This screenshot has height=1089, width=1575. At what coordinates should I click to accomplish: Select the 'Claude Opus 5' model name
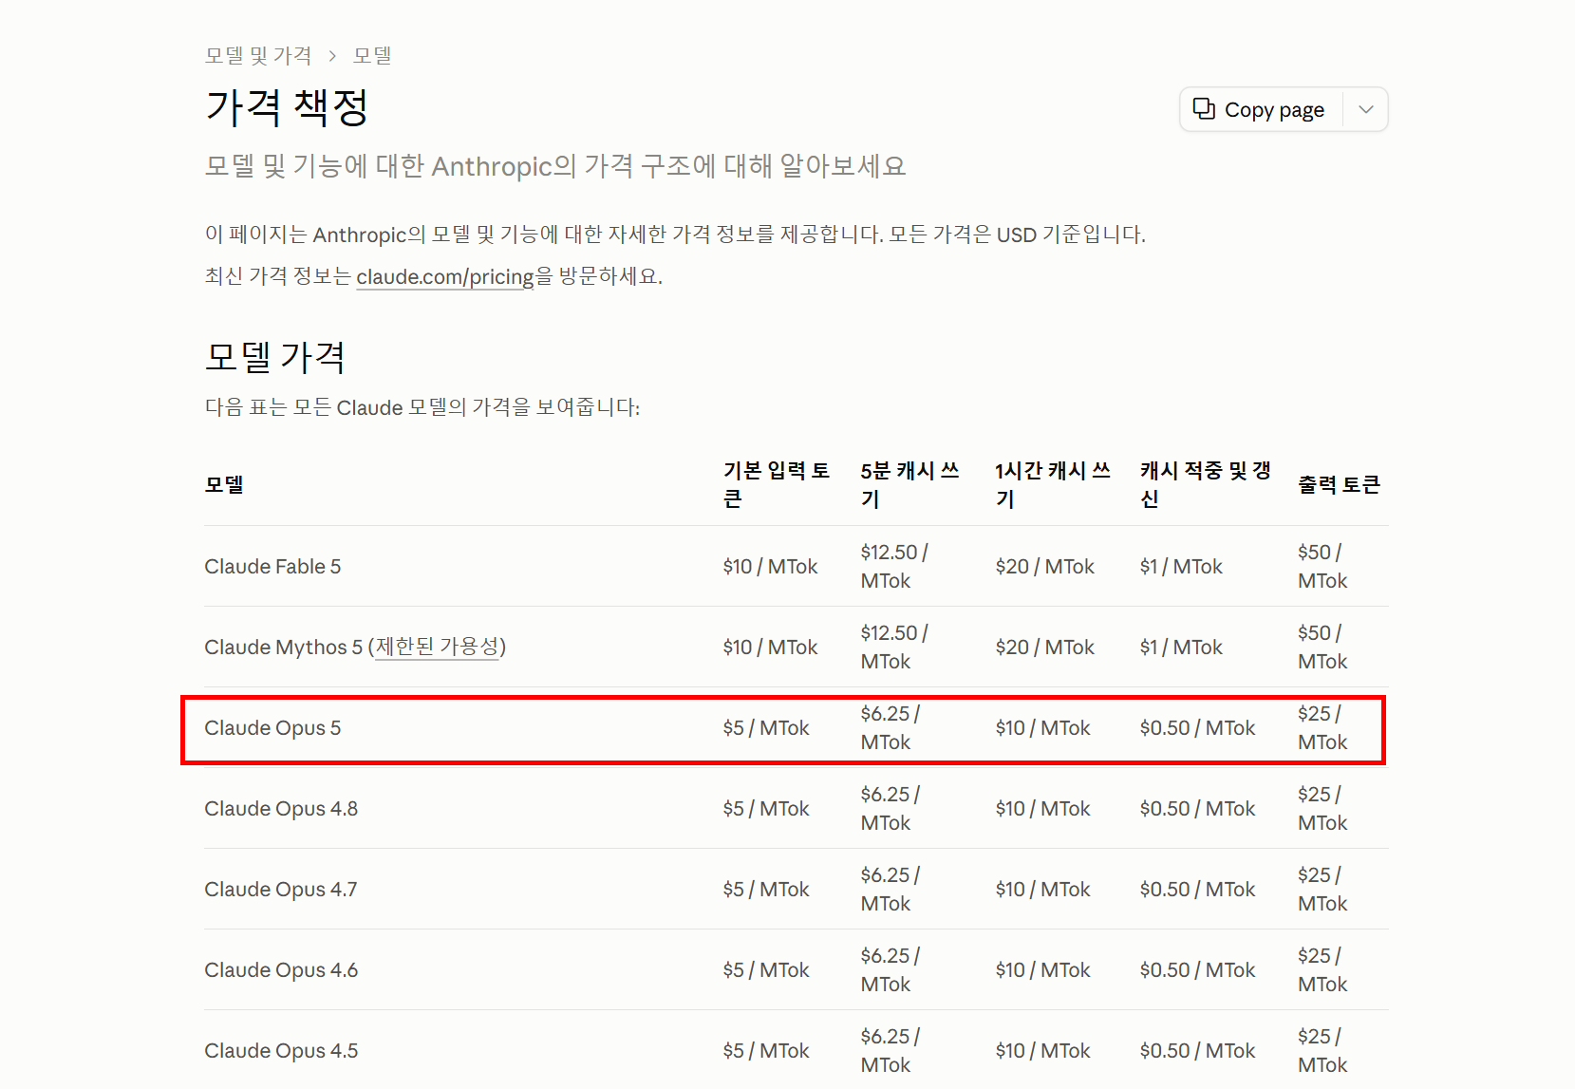tap(272, 728)
